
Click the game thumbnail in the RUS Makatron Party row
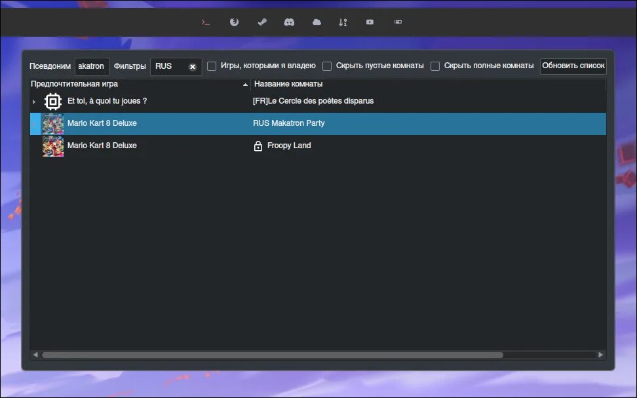point(53,123)
